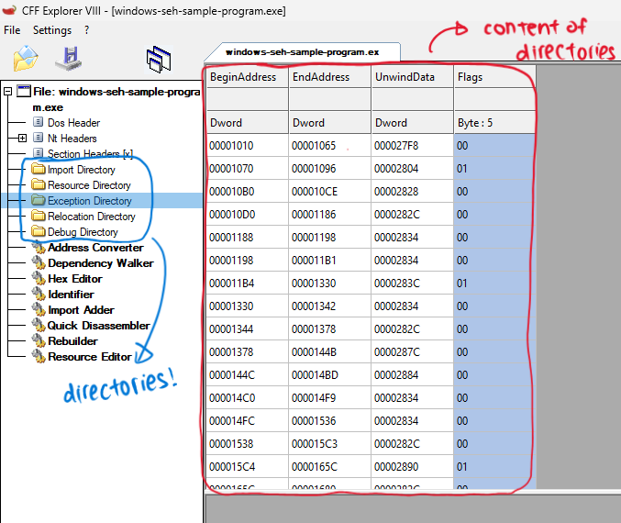Open the ? help menu
Screen dimensions: 621x523
click(86, 30)
